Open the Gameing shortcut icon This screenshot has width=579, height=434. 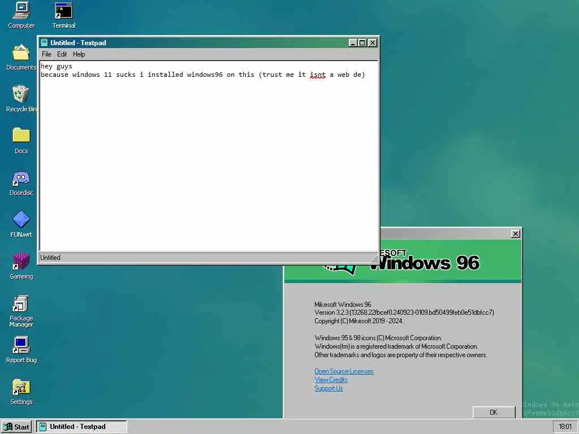(x=21, y=266)
